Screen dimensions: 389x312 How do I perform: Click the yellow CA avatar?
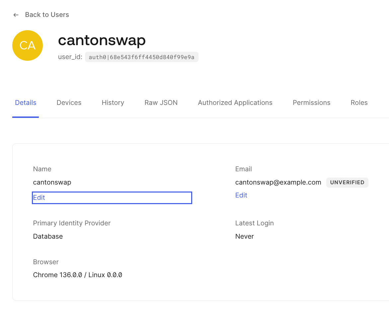tap(28, 45)
